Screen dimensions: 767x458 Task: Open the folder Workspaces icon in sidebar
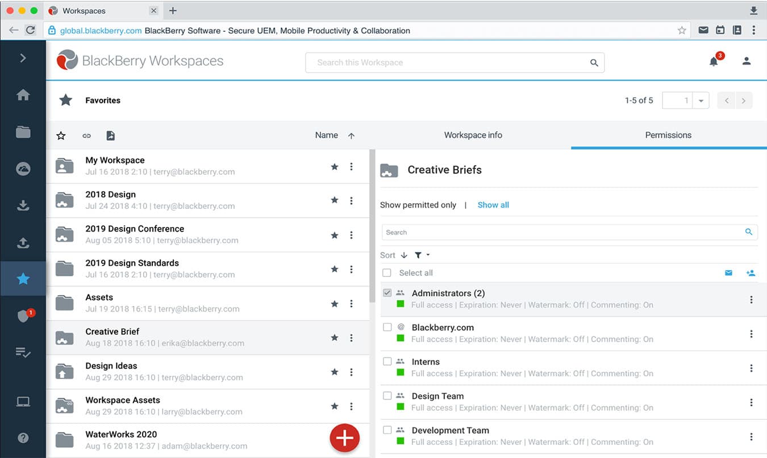23,132
